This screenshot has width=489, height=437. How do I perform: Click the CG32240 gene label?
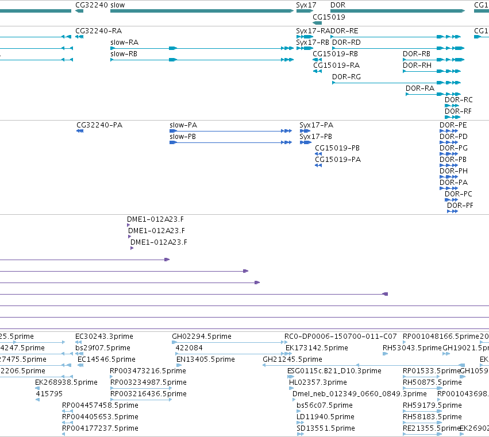pos(92,5)
